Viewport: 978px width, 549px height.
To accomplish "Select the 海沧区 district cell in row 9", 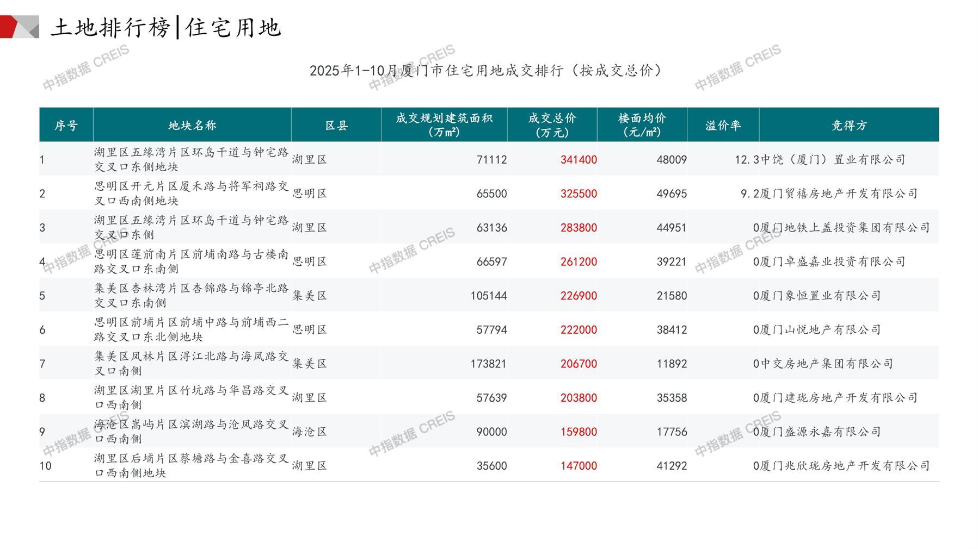I will (310, 432).
